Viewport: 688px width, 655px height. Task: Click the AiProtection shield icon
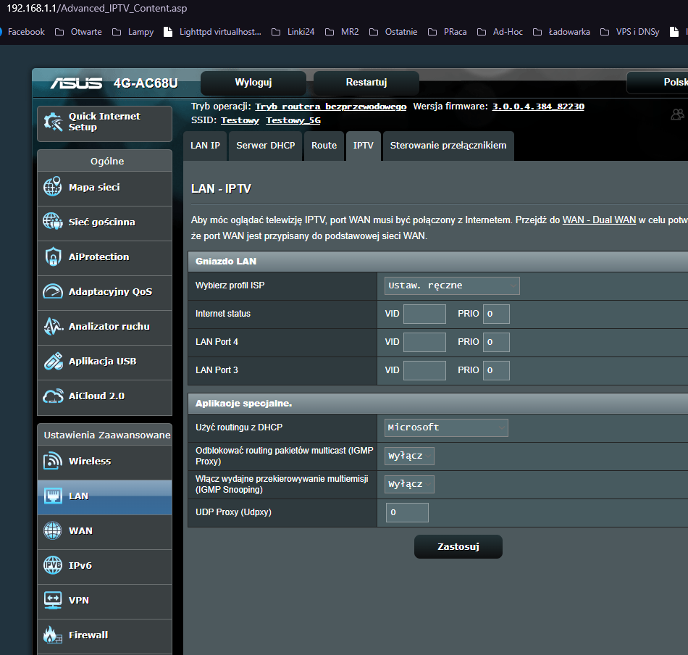[x=53, y=257]
